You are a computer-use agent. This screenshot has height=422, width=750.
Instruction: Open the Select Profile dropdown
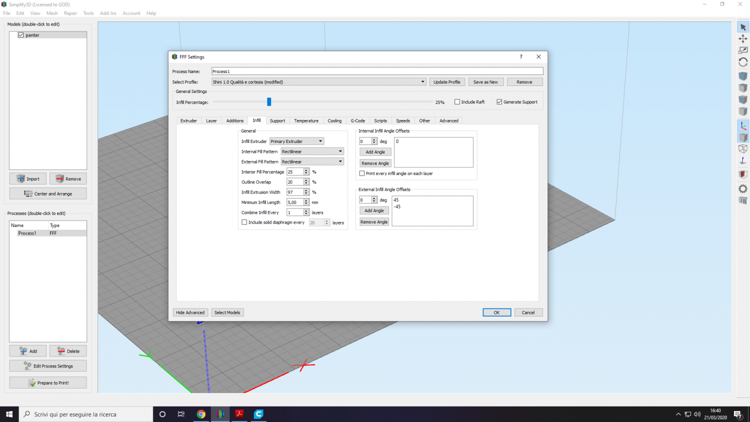pyautogui.click(x=318, y=82)
